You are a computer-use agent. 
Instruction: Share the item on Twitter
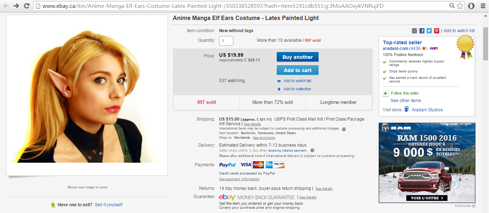[429, 31]
